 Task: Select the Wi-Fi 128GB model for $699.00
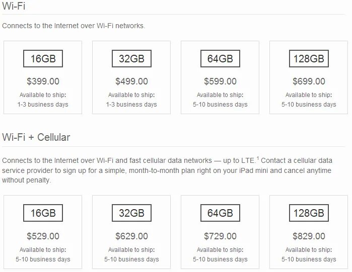[309, 77]
